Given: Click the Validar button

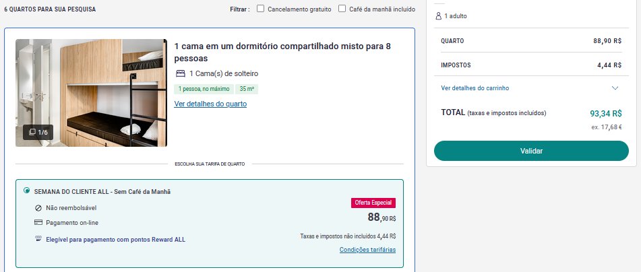Looking at the screenshot, I should 531,151.
